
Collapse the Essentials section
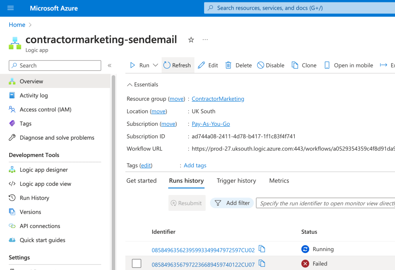click(x=143, y=84)
